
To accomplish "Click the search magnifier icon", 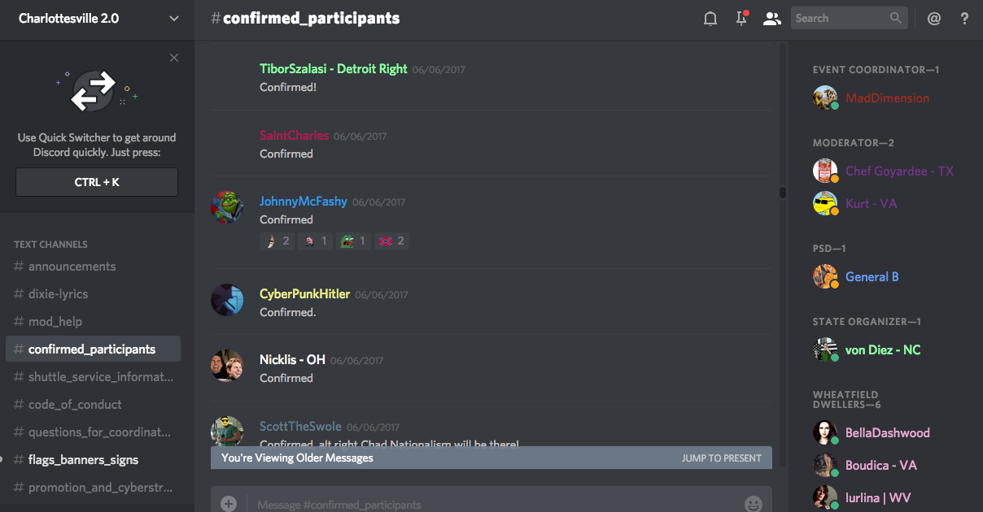I will click(x=895, y=18).
